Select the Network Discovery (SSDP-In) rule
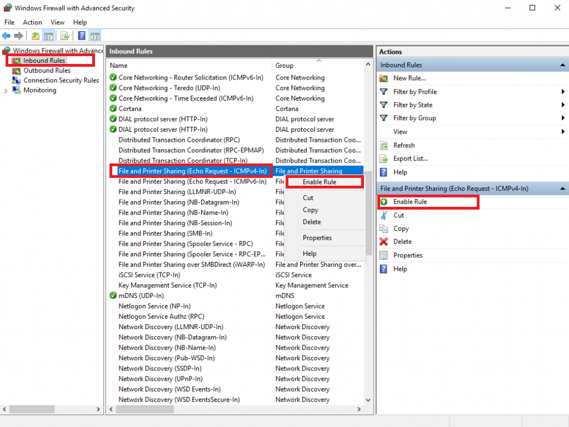The image size is (569, 427). click(x=159, y=369)
